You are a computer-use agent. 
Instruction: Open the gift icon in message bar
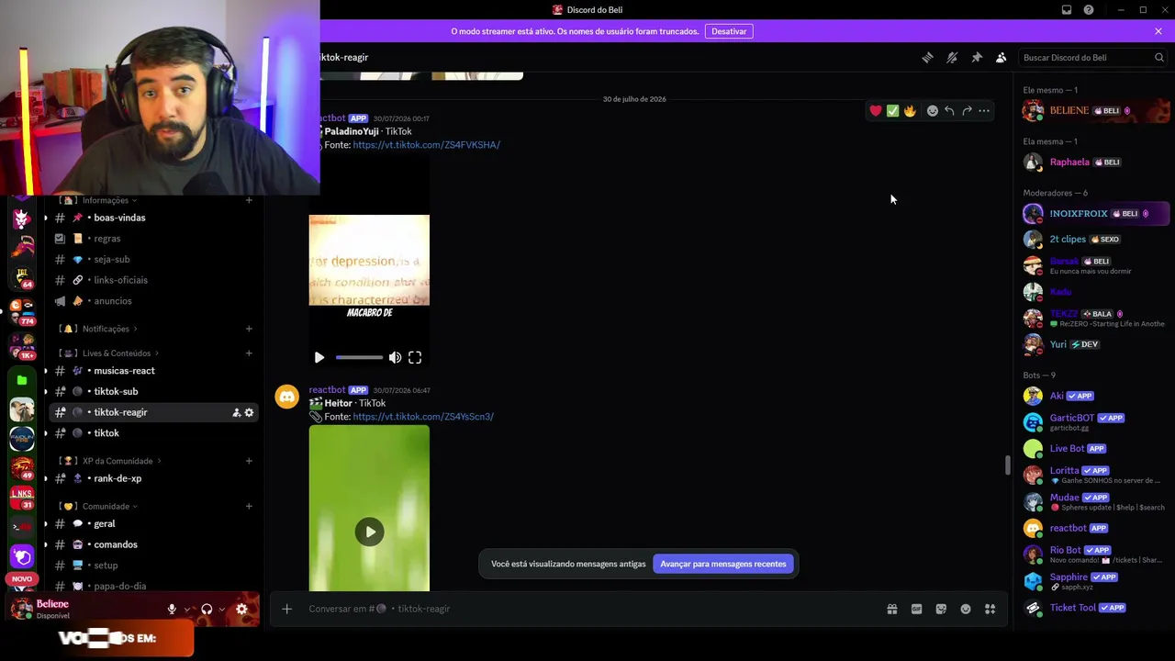point(891,609)
